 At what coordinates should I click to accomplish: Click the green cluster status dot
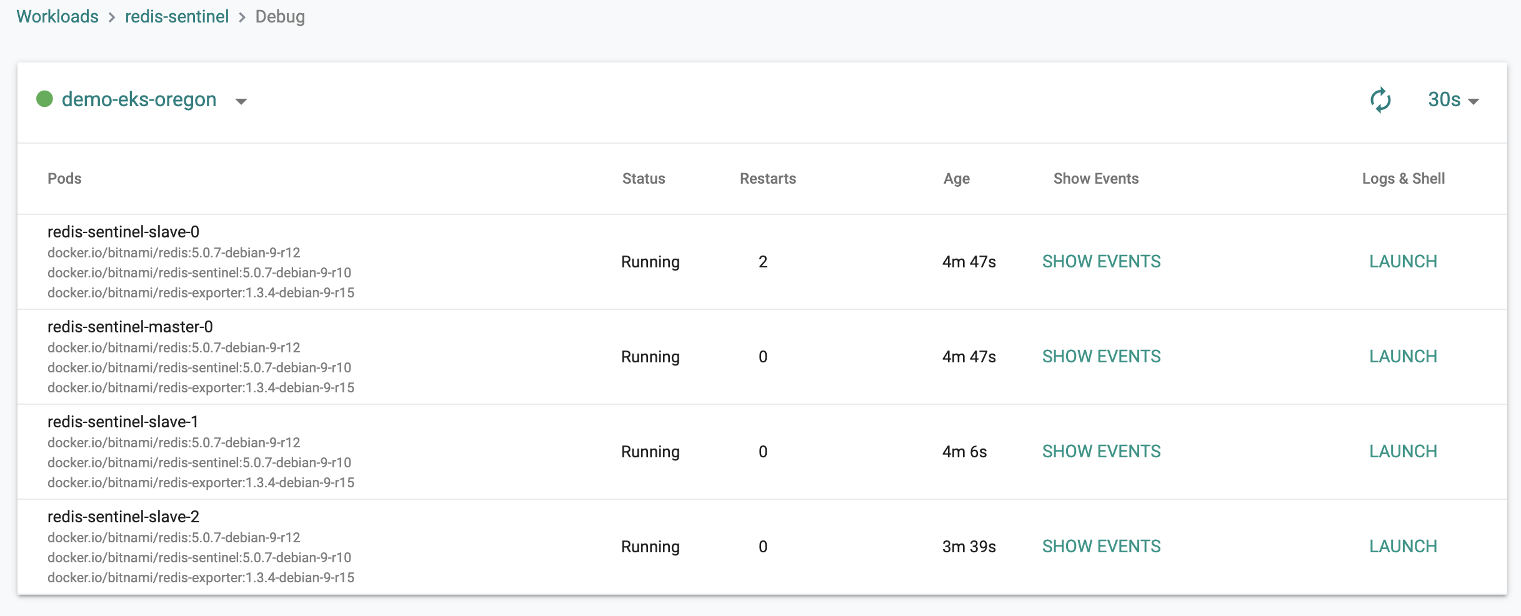tap(44, 99)
